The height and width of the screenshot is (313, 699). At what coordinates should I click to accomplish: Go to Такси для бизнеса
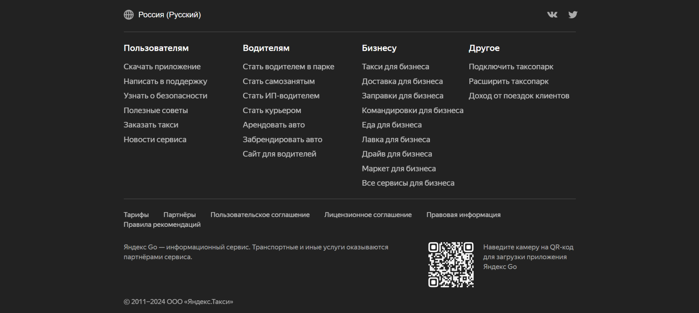395,67
